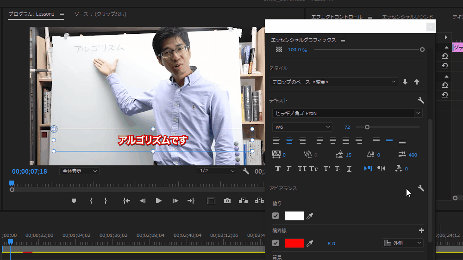Toggle faux italic text style
The height and width of the screenshot is (260, 463).
click(x=288, y=169)
